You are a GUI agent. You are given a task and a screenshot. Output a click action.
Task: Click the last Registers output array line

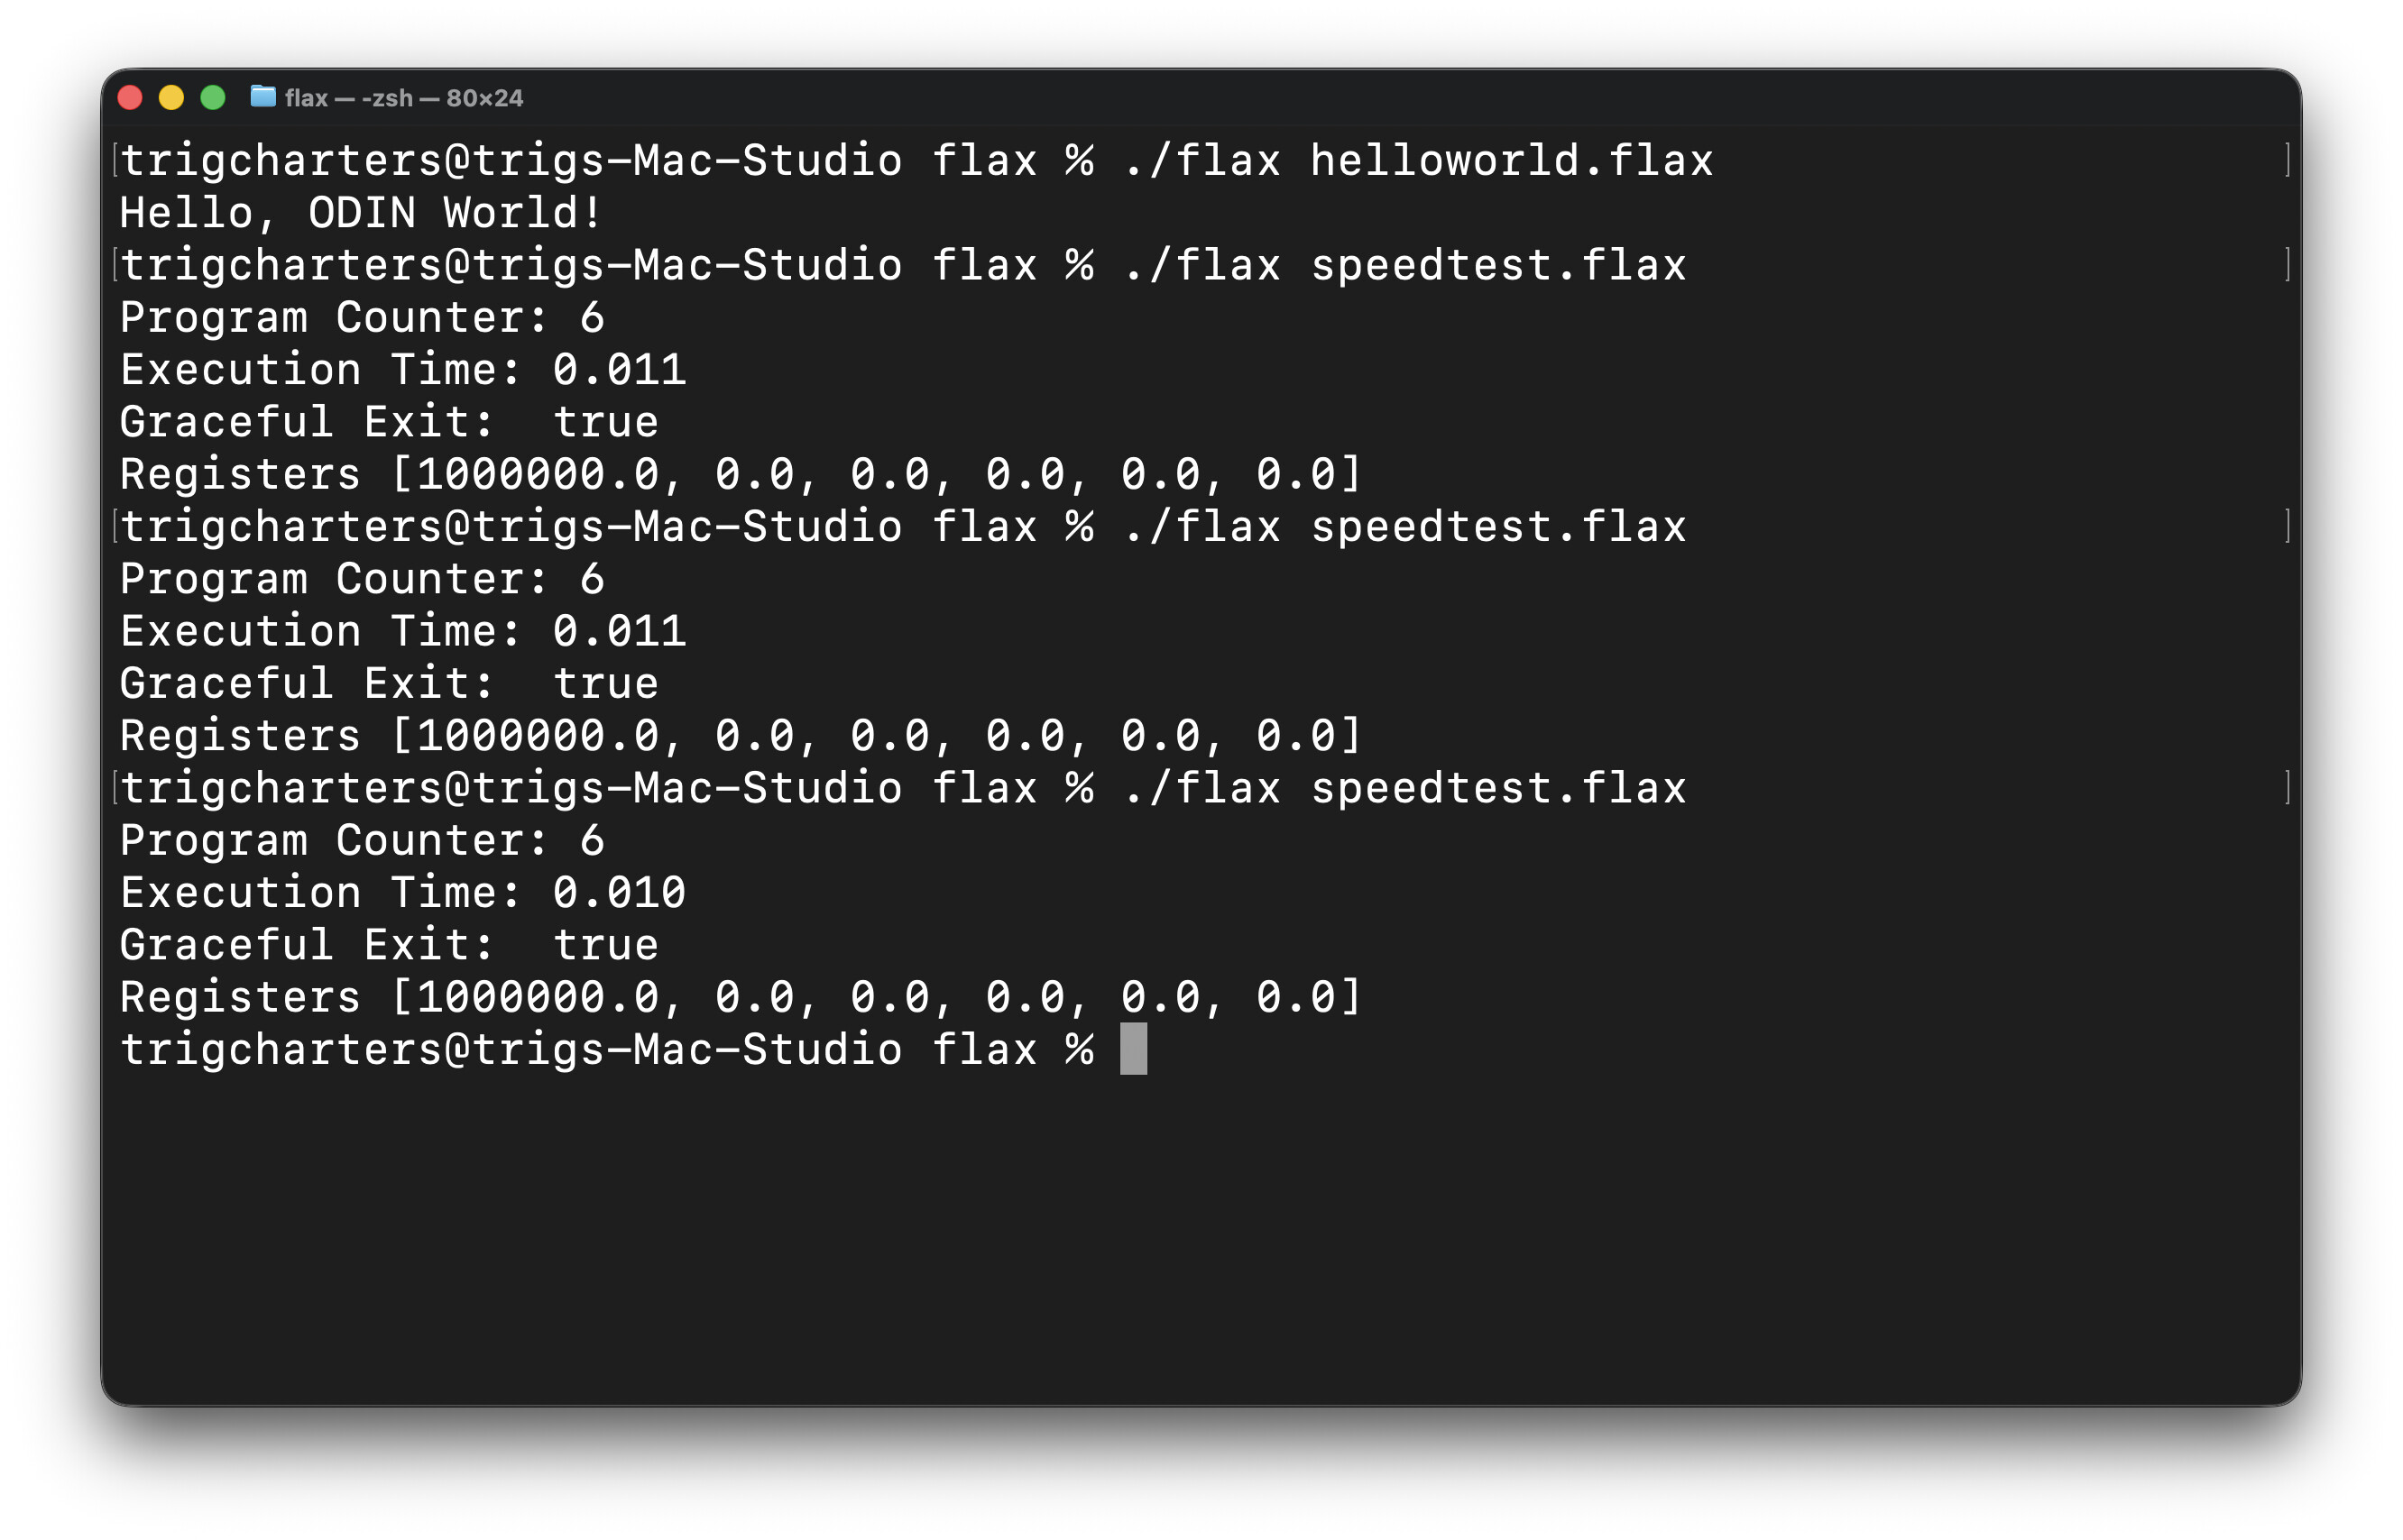[741, 997]
